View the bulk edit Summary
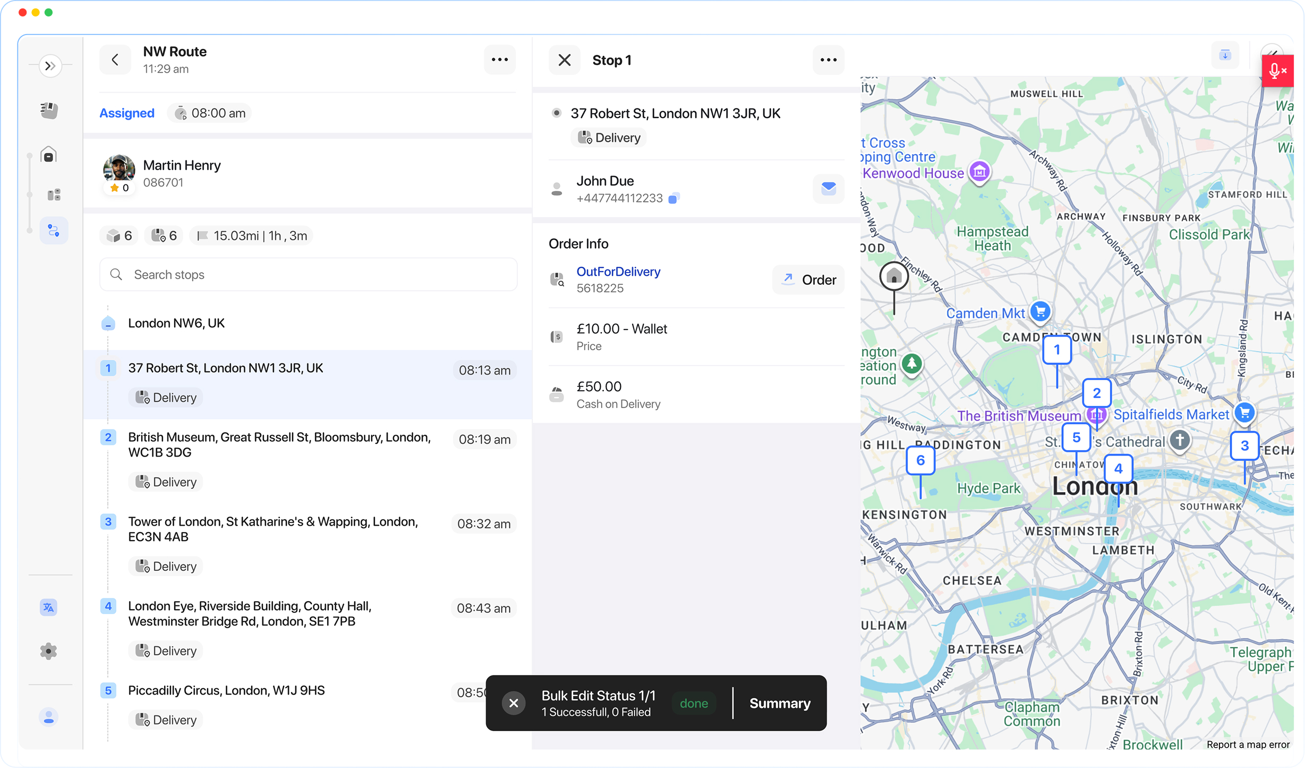 780,703
